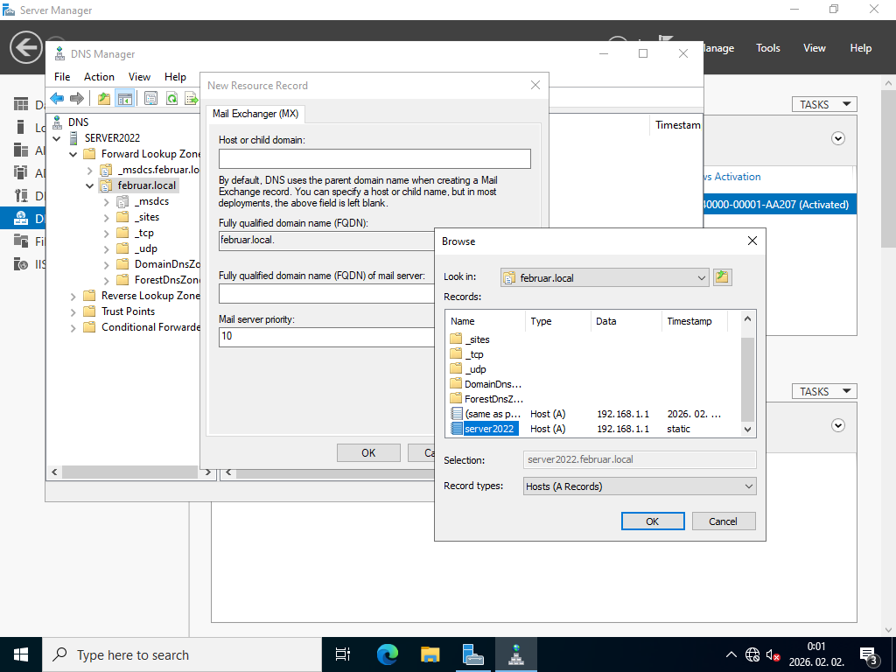The width and height of the screenshot is (896, 672).
Task: Click OK in the Browse dialog
Action: [652, 521]
